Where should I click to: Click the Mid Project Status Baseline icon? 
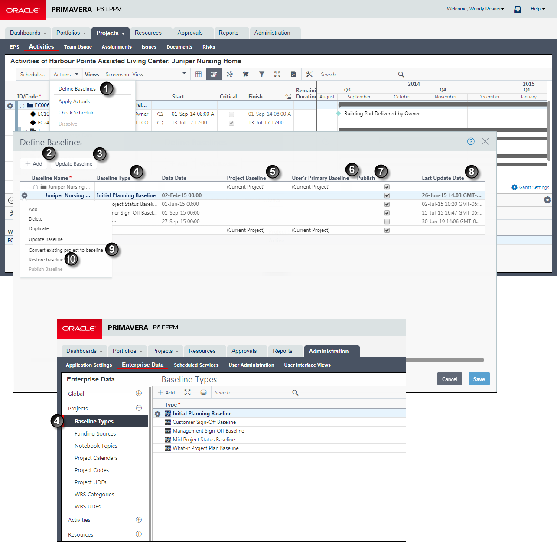(168, 439)
